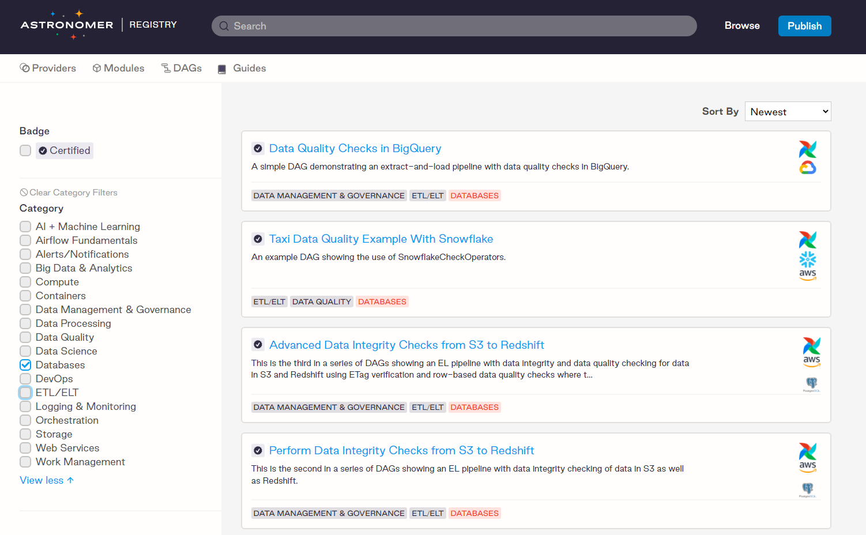This screenshot has width=866, height=535.
Task: Click DATABASES tag on BigQuery card
Action: (475, 195)
